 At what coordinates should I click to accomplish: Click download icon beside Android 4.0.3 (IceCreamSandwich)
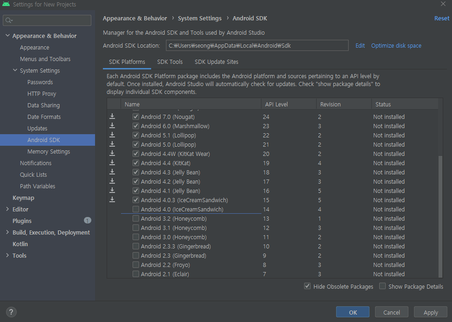(x=112, y=200)
